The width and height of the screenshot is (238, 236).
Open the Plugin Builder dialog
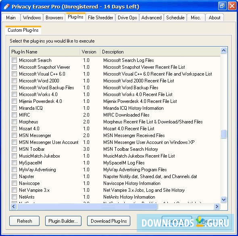coord(63,221)
